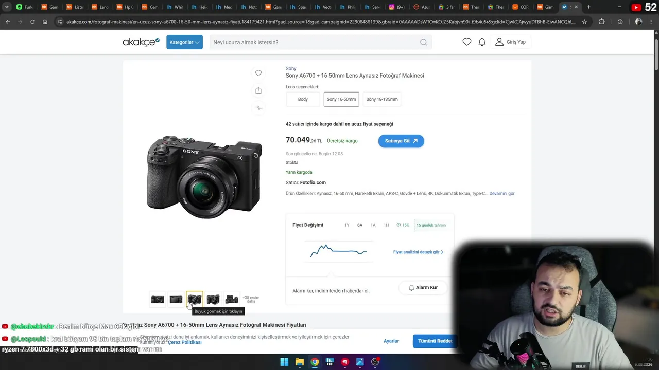Click the Satıcıya Git button
The image size is (659, 370).
(401, 141)
